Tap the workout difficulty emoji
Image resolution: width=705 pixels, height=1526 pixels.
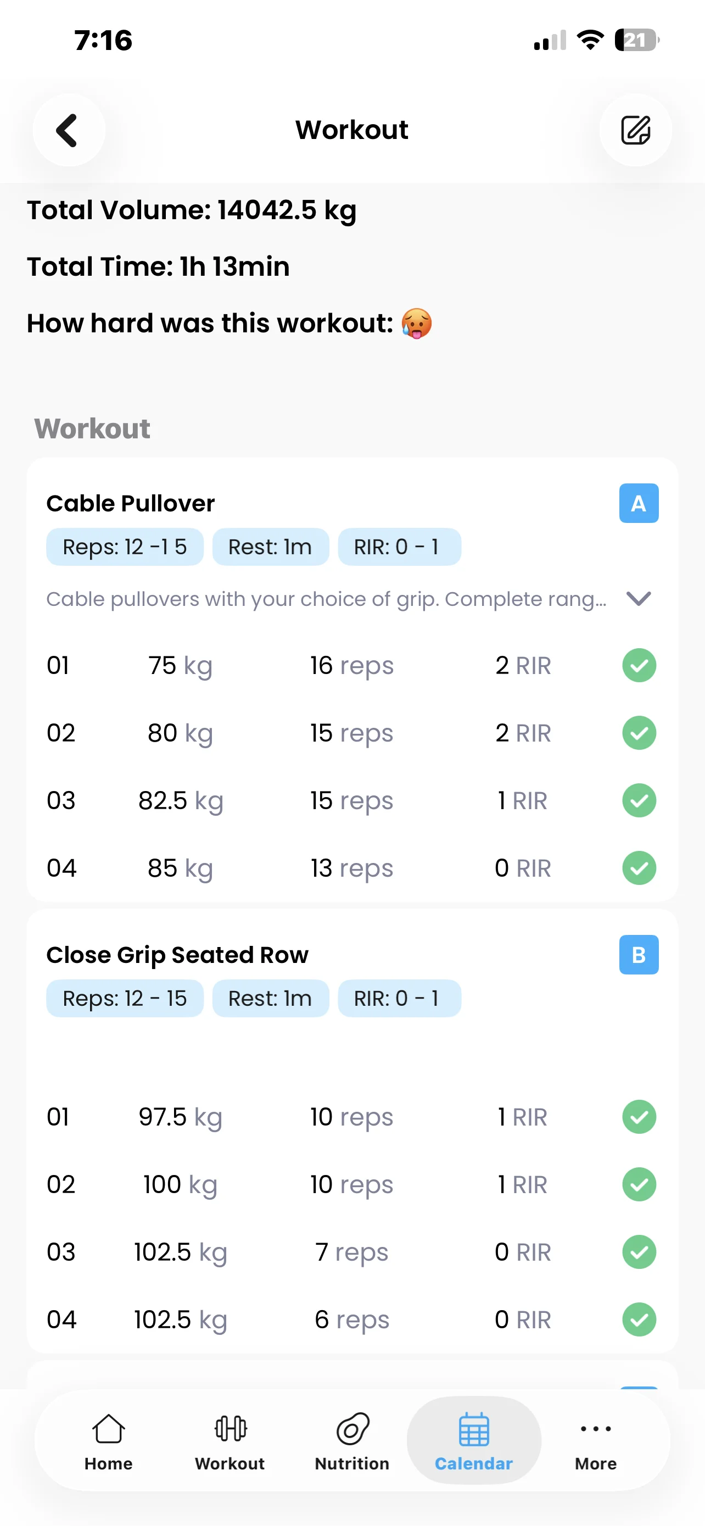(x=417, y=324)
